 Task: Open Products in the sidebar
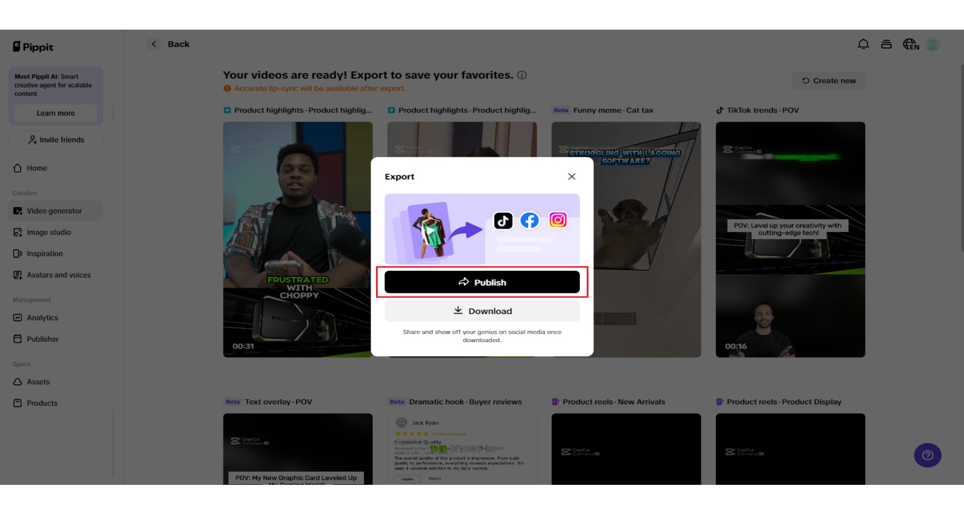tap(56, 403)
